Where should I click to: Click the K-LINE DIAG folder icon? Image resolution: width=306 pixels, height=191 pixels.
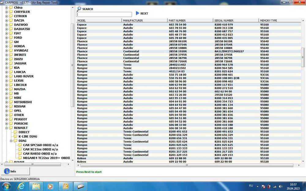coord(15,136)
